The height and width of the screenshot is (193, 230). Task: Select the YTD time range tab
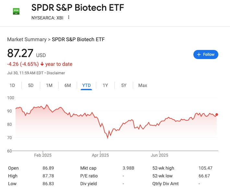tap(86, 85)
